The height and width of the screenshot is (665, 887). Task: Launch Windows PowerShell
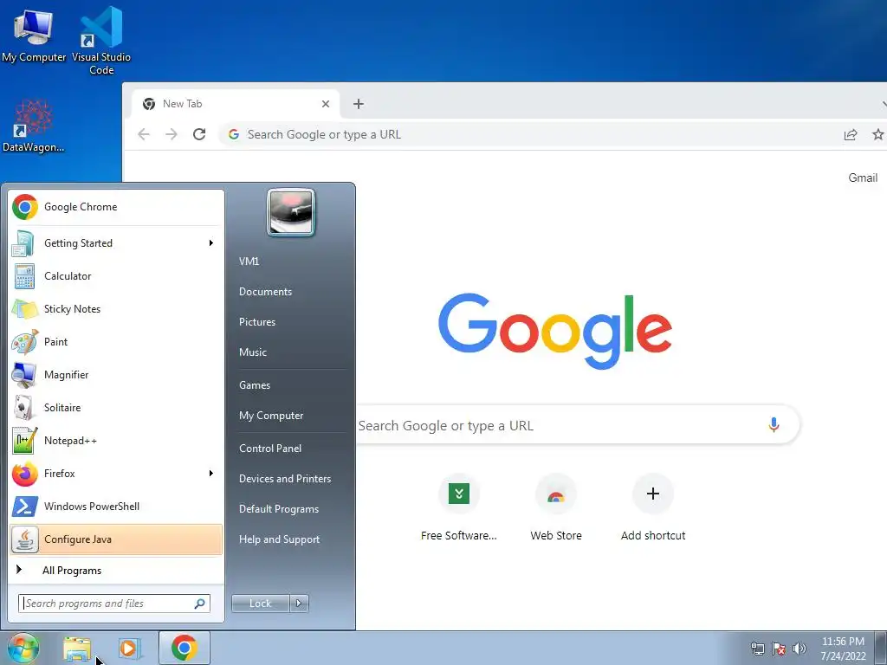116,506
